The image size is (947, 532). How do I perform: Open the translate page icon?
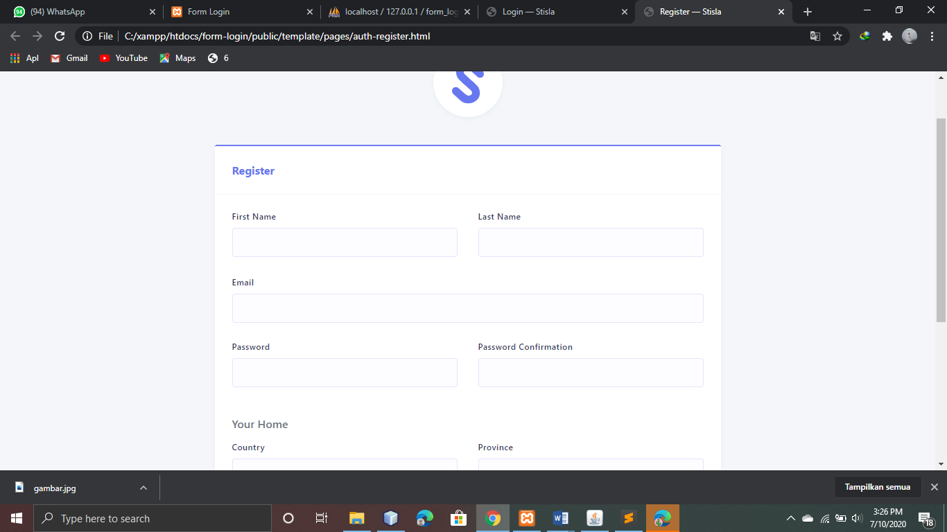pyautogui.click(x=815, y=36)
